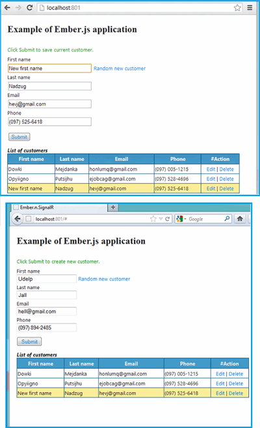260x428 pixels.
Task: Click the Firefox home icon
Action: point(240,219)
